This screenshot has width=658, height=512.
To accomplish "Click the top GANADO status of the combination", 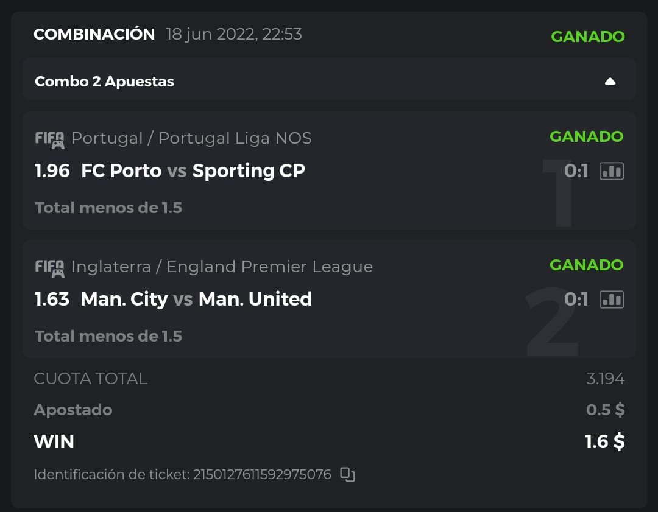I will click(x=587, y=37).
